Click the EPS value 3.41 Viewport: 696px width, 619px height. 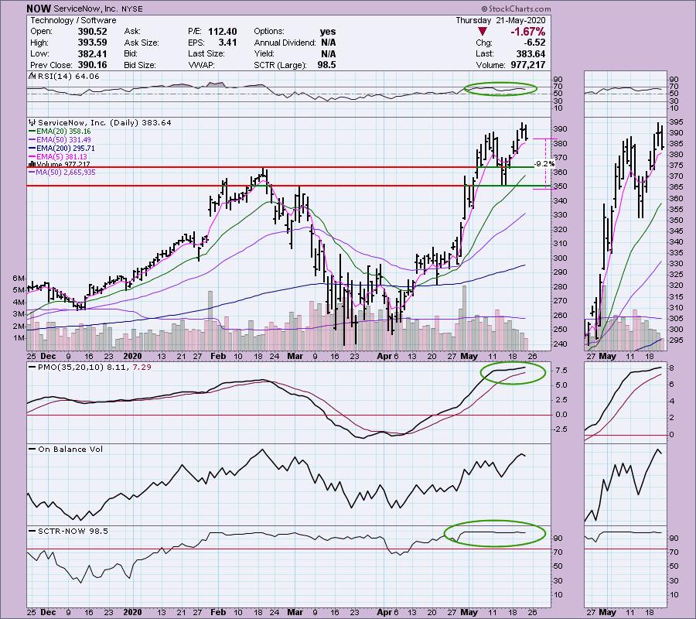pyautogui.click(x=227, y=43)
